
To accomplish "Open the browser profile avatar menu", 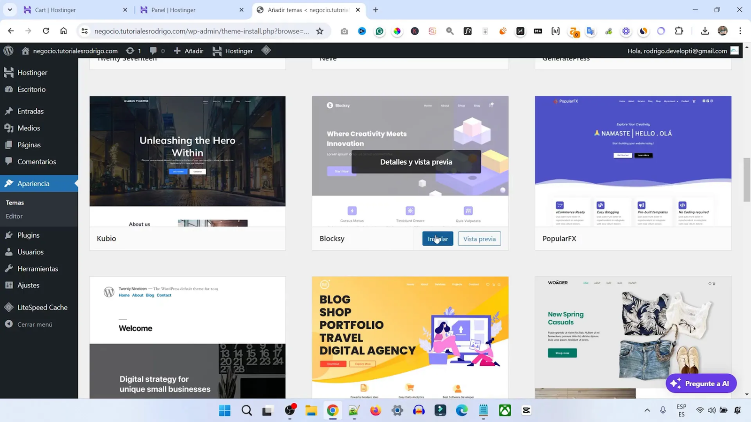I will pyautogui.click(x=722, y=31).
